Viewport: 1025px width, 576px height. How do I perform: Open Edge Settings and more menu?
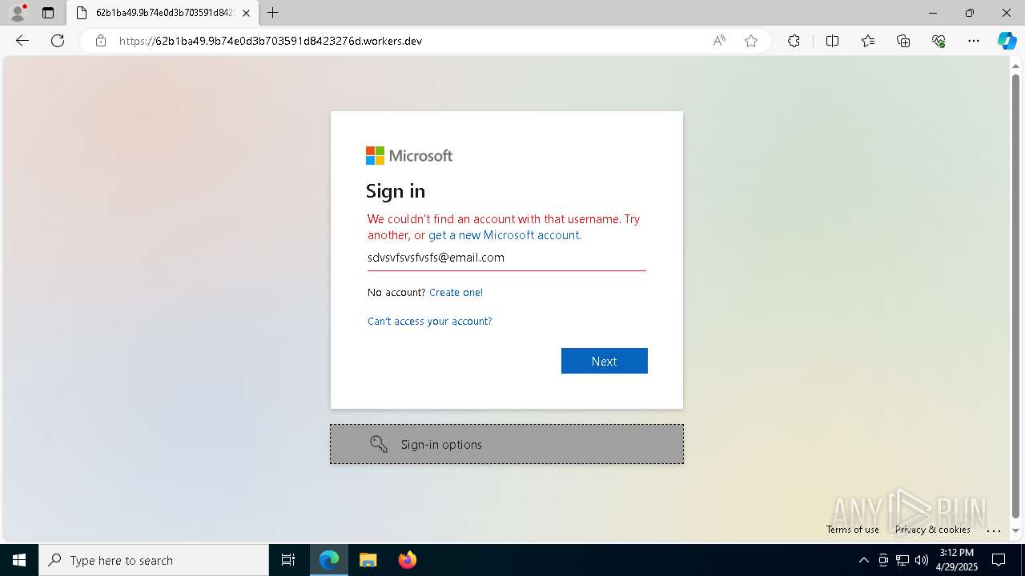pos(974,41)
